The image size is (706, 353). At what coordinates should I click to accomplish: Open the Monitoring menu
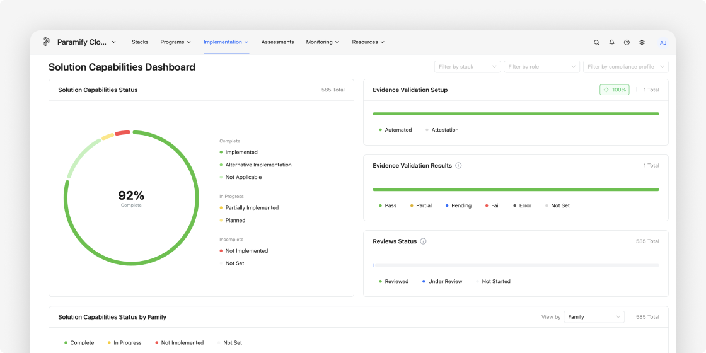(322, 42)
